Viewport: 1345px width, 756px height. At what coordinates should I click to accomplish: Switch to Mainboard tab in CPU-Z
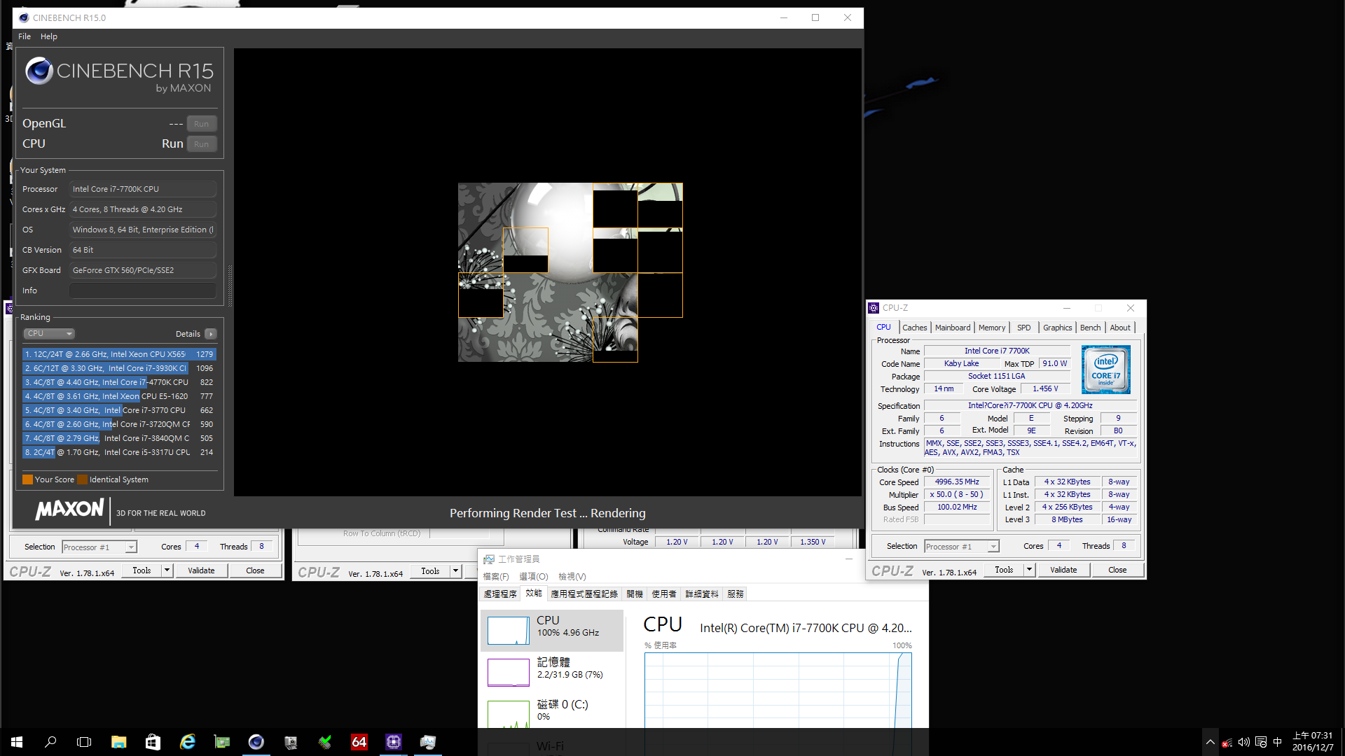(x=953, y=328)
